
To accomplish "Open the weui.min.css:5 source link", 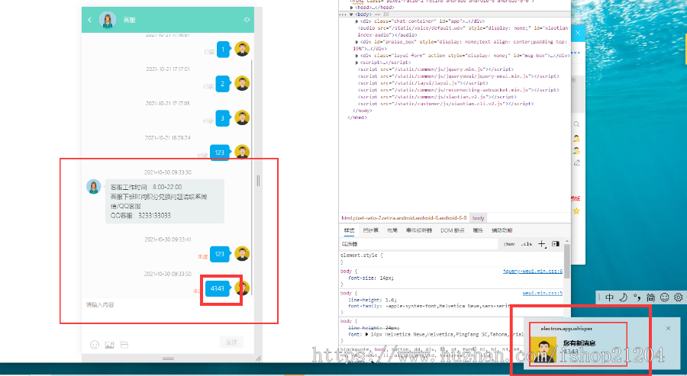I will pyautogui.click(x=543, y=294).
